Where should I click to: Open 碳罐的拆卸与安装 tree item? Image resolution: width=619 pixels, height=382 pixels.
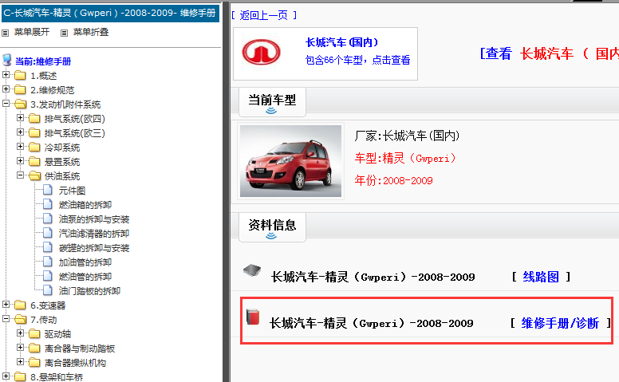[x=94, y=248]
